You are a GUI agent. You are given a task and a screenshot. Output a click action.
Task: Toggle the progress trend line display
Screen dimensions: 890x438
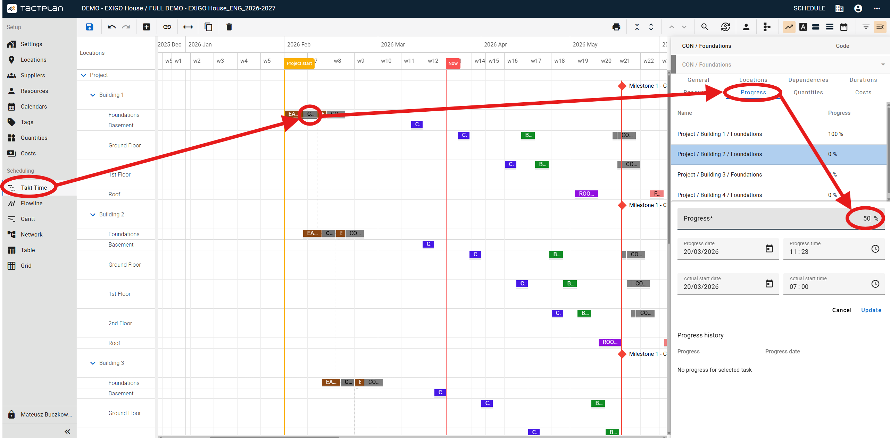(789, 27)
